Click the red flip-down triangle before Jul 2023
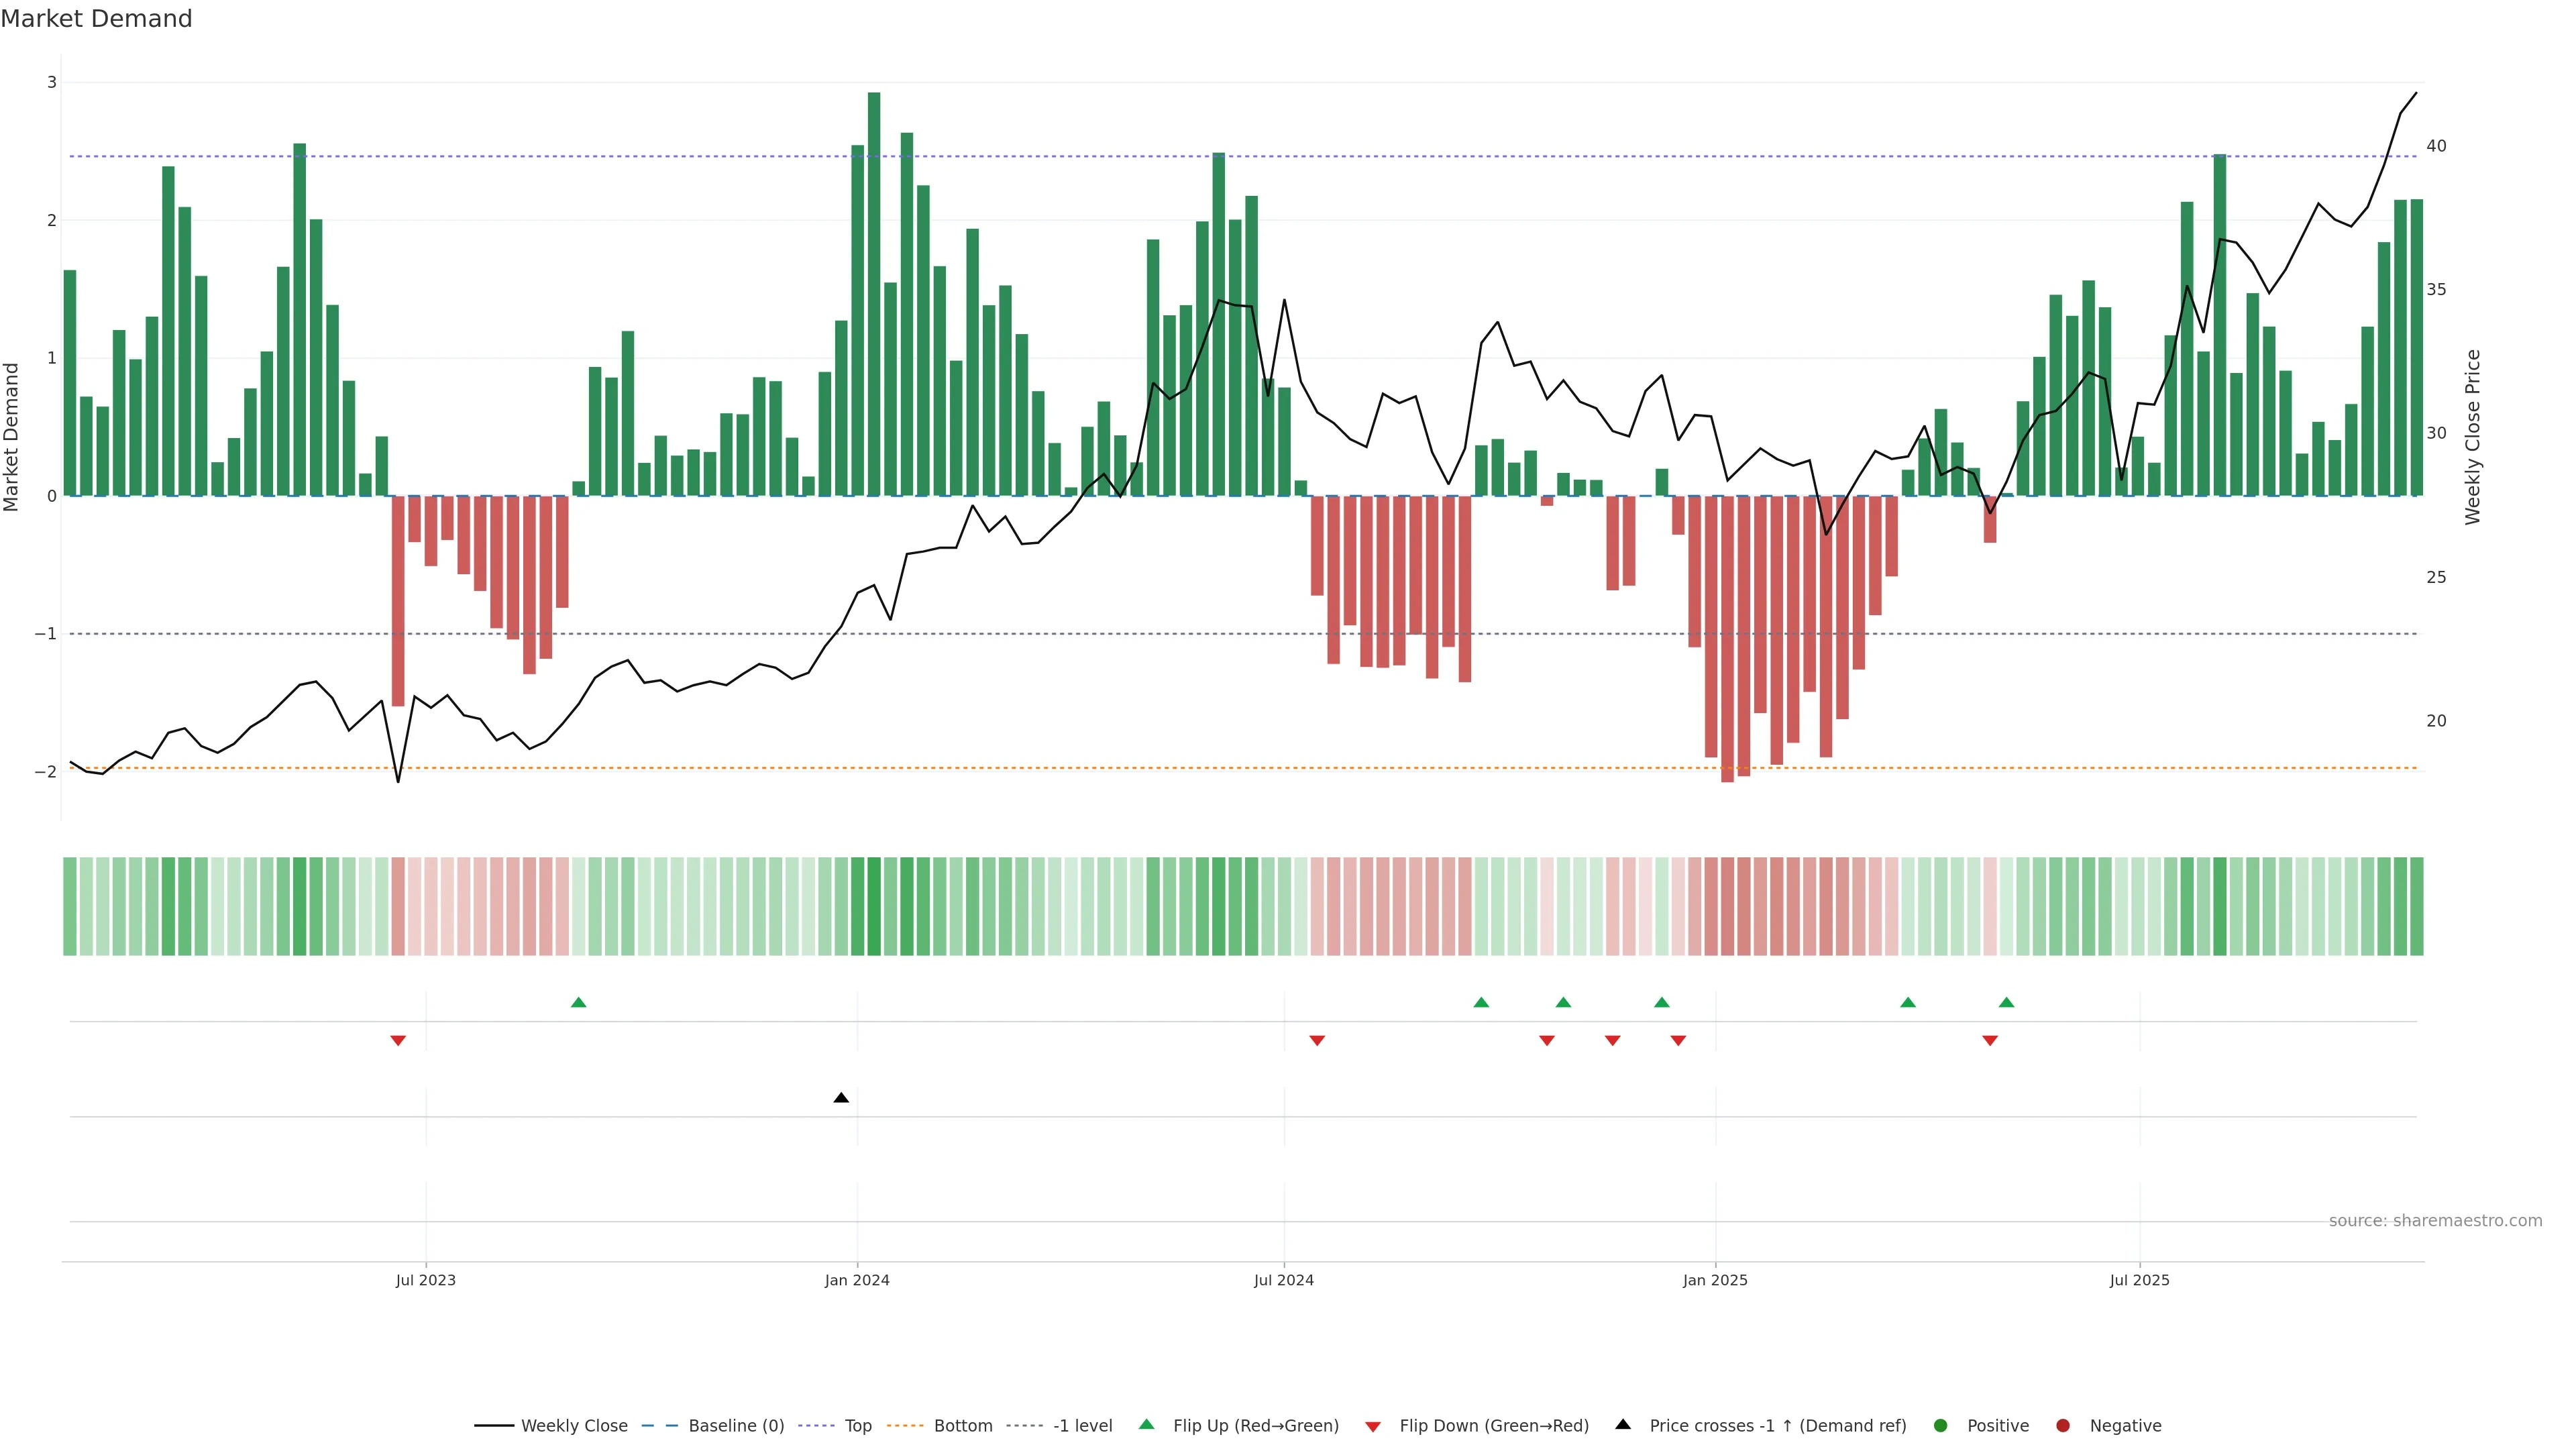 [x=398, y=1041]
